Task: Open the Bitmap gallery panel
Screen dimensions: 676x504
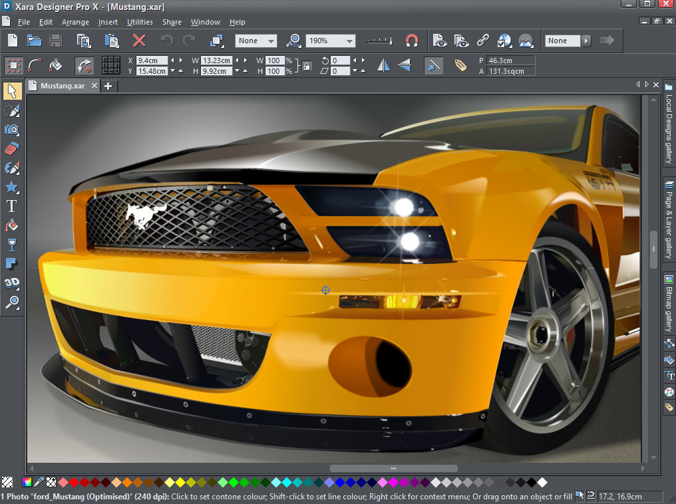Action: [x=669, y=305]
